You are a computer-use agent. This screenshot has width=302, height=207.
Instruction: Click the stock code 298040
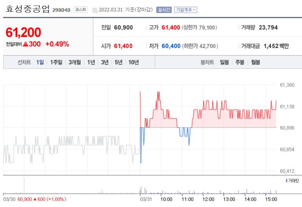pyautogui.click(x=61, y=10)
